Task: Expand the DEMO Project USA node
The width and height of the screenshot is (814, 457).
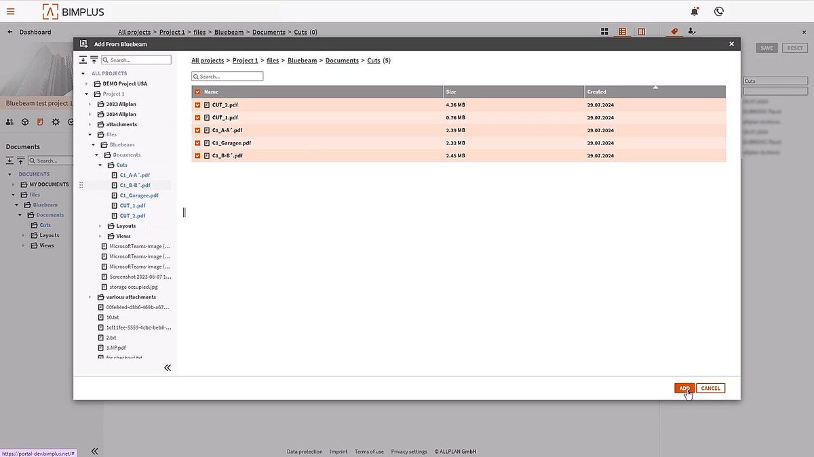Action: [87, 83]
